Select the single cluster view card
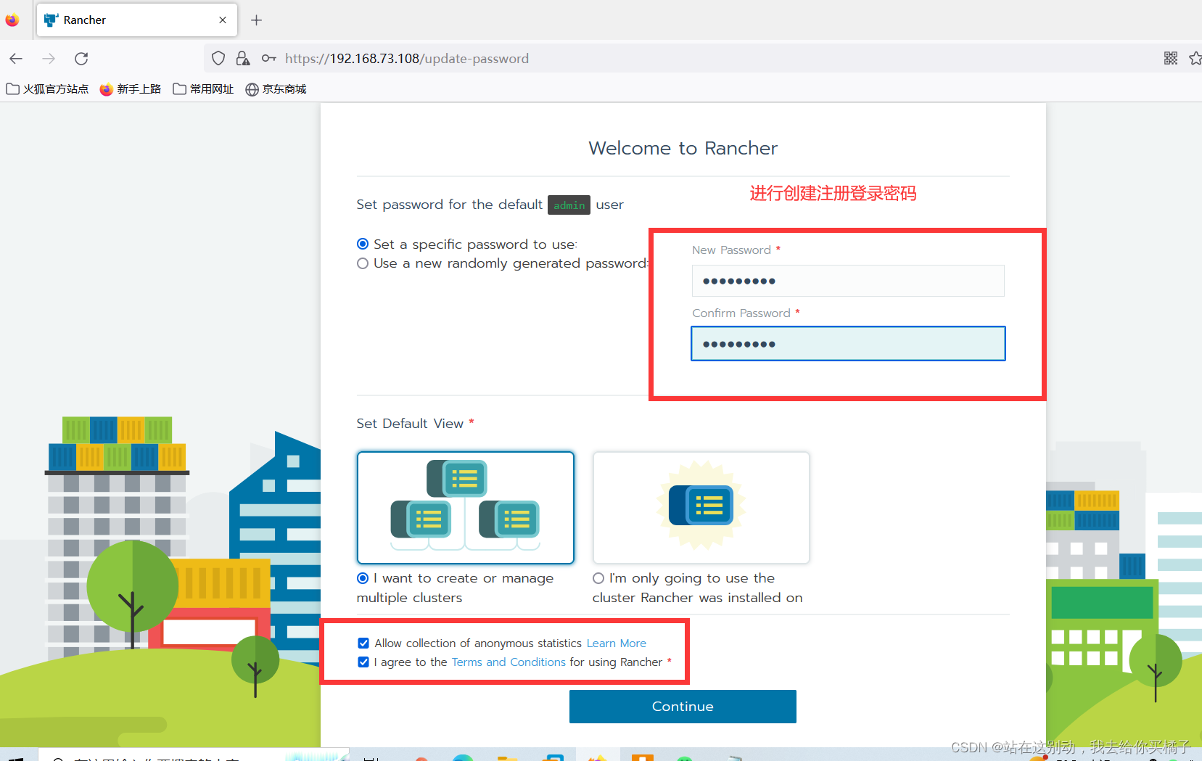This screenshot has height=761, width=1202. [x=701, y=508]
